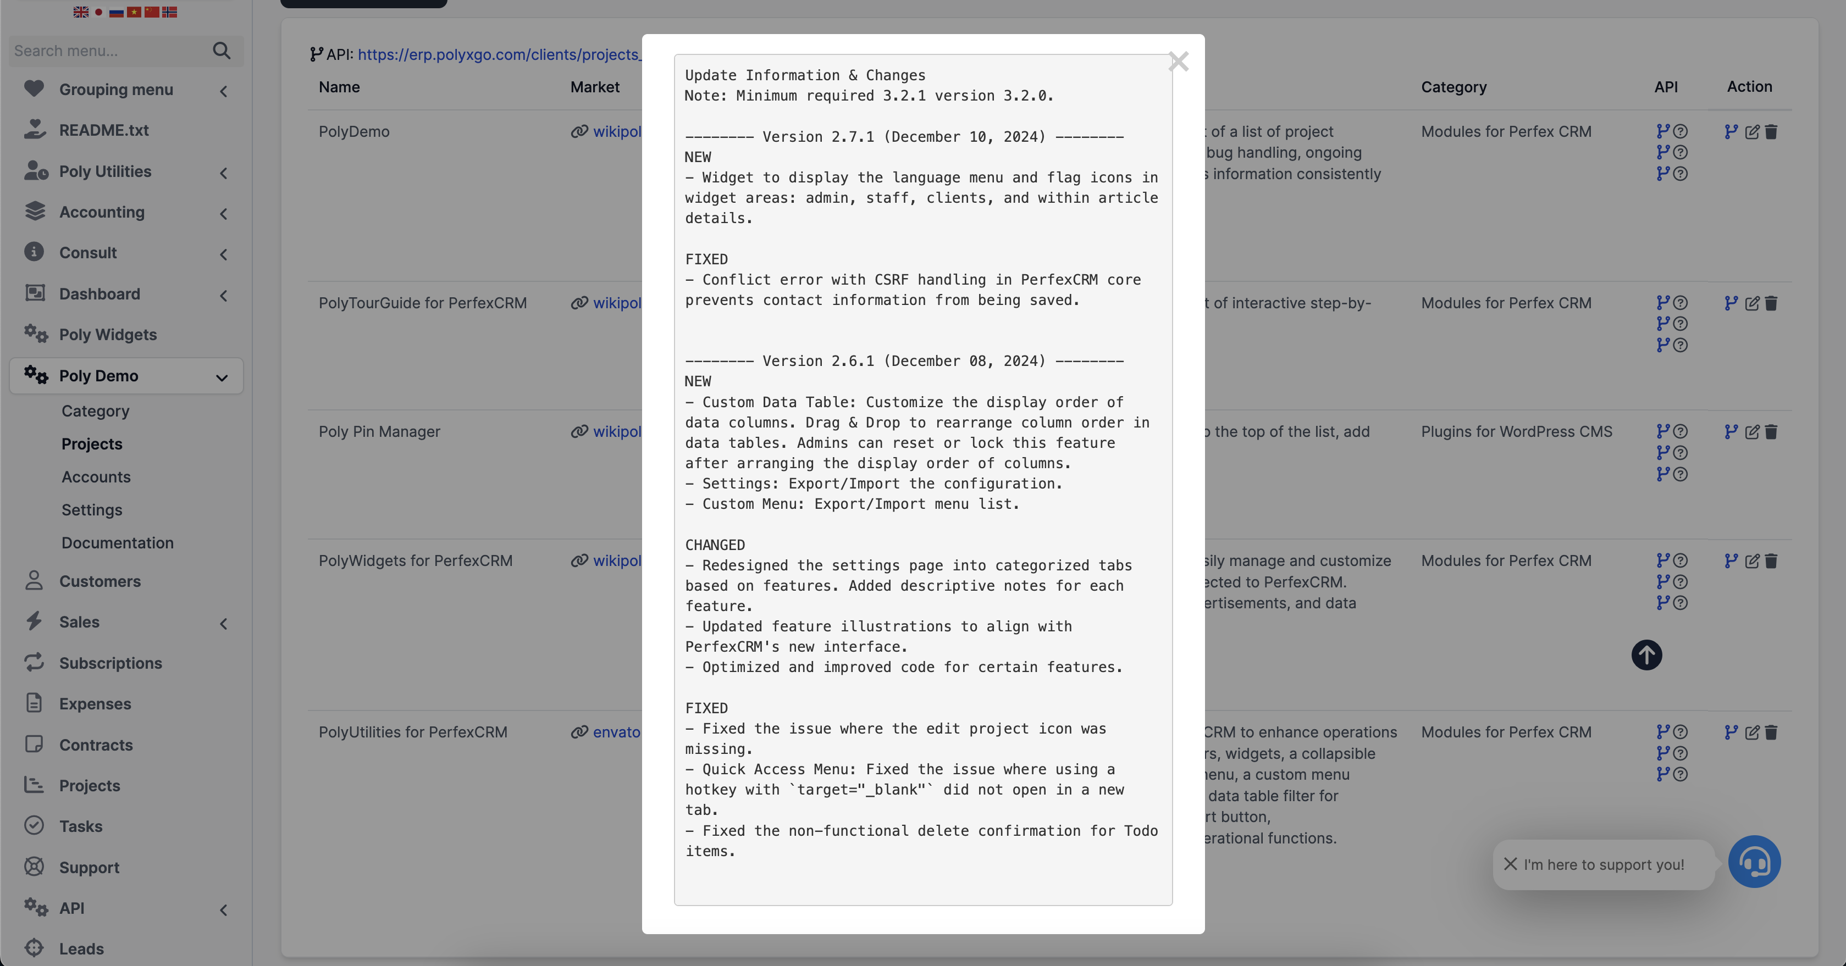Switch language with the Japan flag
1846x966 pixels.
[x=99, y=12]
